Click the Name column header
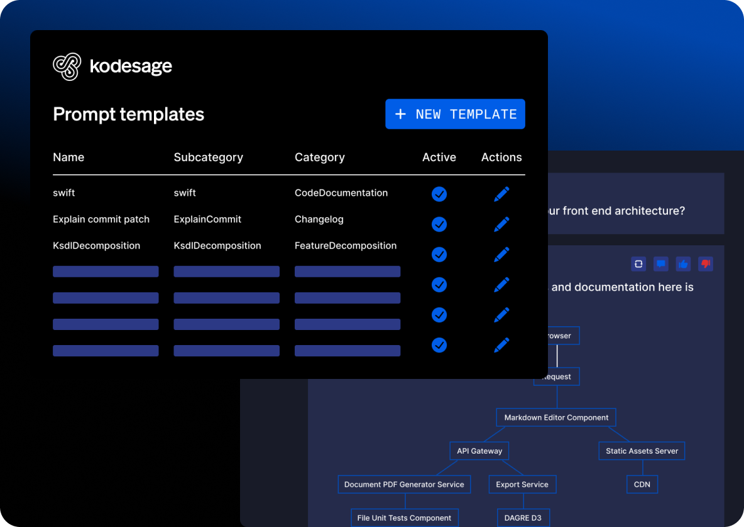The image size is (744, 527). [68, 157]
